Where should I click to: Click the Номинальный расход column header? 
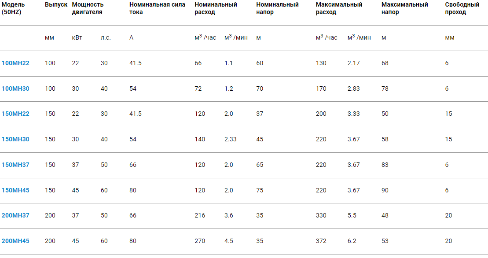(216, 8)
